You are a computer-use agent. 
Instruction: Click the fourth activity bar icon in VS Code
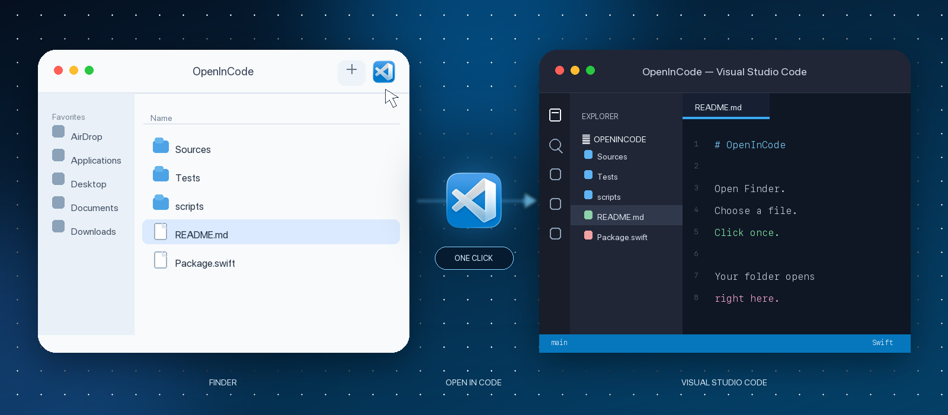555,204
